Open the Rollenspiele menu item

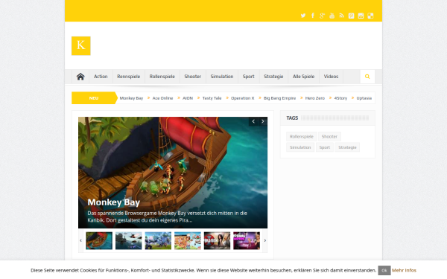[162, 77]
